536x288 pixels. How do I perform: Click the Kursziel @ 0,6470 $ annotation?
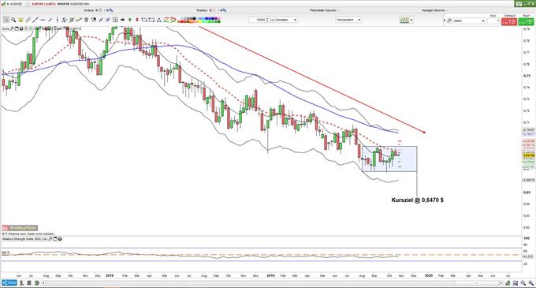(418, 200)
